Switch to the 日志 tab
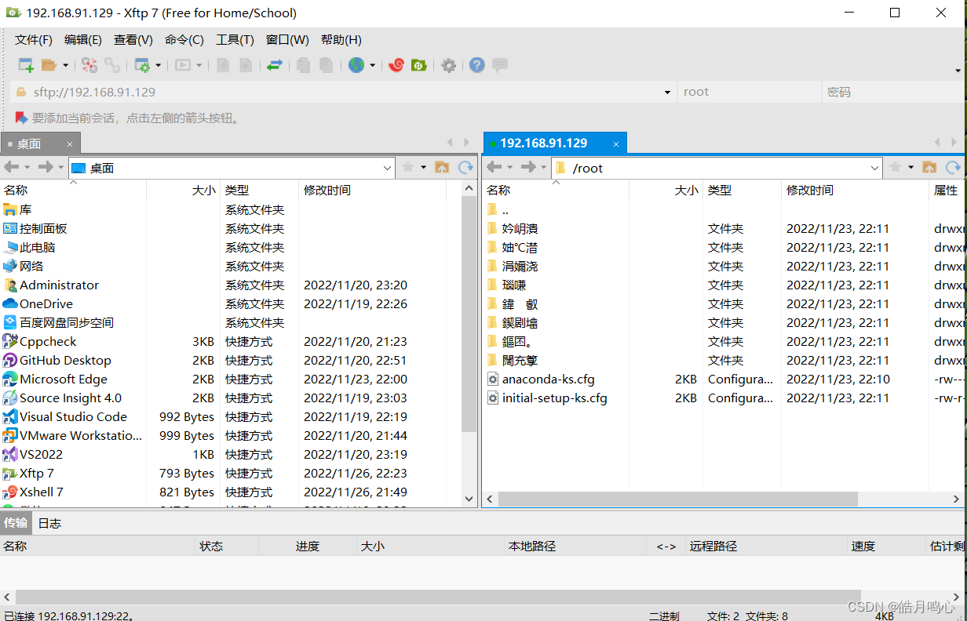 tap(49, 523)
